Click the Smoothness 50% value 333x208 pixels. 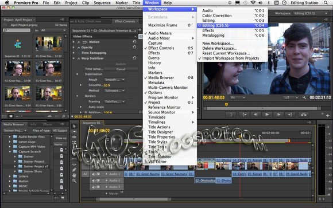coord(107,85)
